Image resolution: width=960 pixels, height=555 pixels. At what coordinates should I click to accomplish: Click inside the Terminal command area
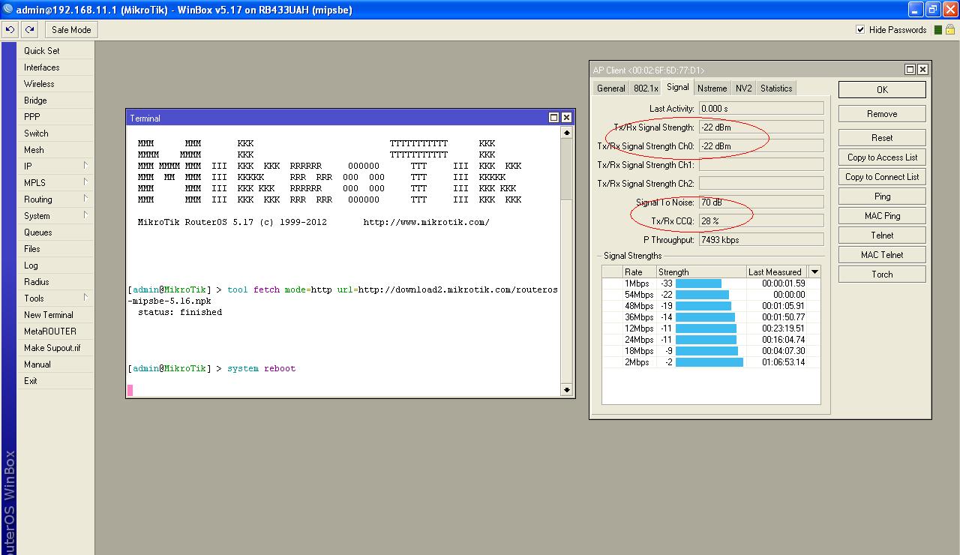tap(343, 260)
